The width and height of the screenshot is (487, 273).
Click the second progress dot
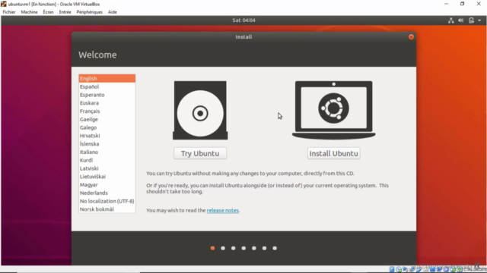click(x=223, y=248)
